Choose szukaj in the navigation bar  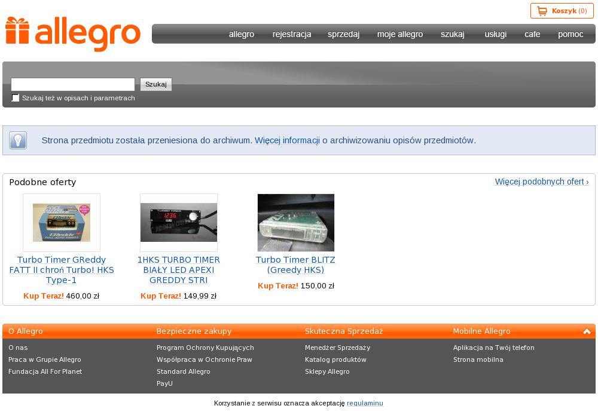453,34
